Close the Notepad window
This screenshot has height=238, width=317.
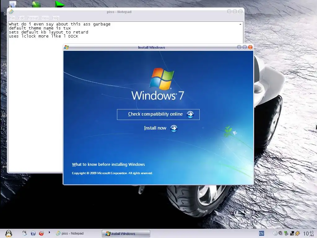point(240,11)
